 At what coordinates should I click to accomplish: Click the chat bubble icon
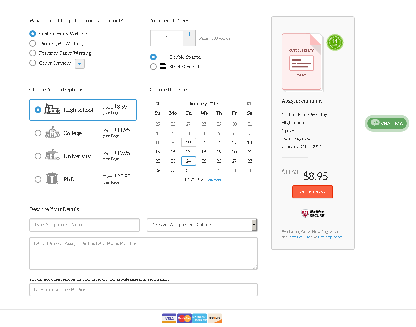point(375,123)
